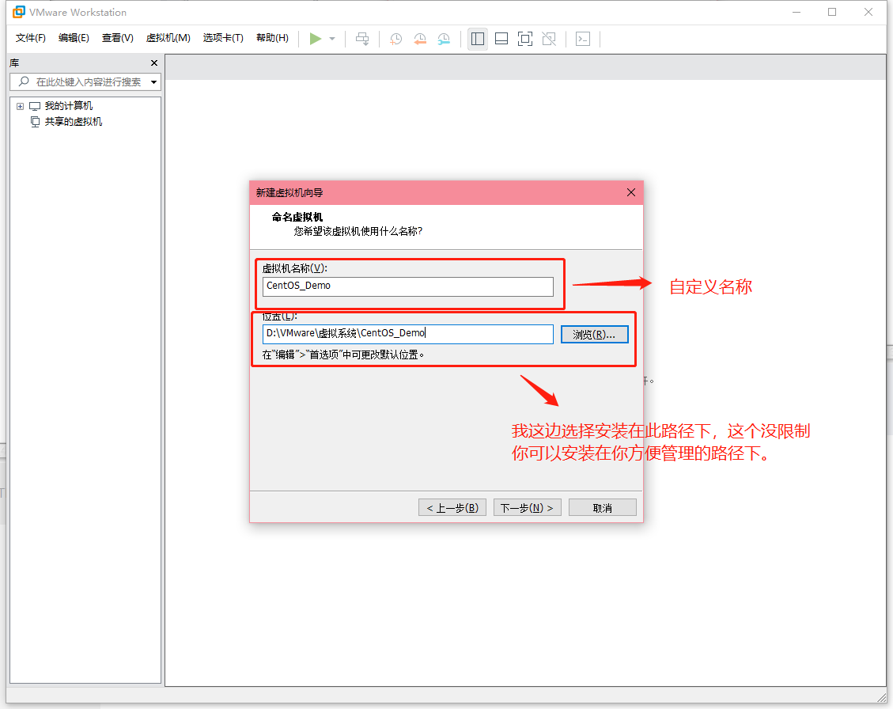Open the 文件(F) menu
The width and height of the screenshot is (893, 709).
click(31, 38)
